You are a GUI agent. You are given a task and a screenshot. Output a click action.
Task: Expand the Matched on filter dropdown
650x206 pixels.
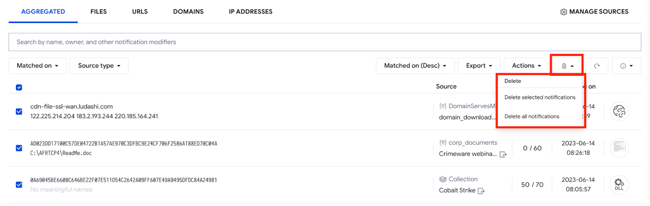coord(37,66)
